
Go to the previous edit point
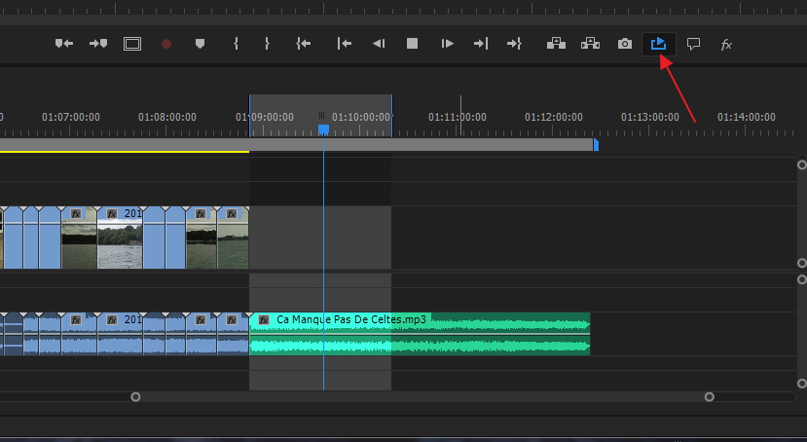[x=344, y=44]
